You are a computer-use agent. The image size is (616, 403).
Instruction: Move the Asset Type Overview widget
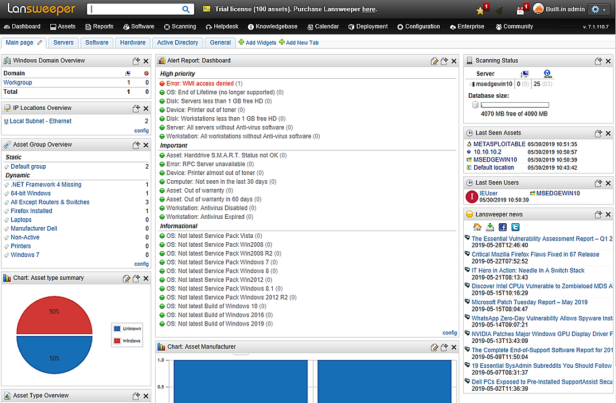[x=136, y=396]
